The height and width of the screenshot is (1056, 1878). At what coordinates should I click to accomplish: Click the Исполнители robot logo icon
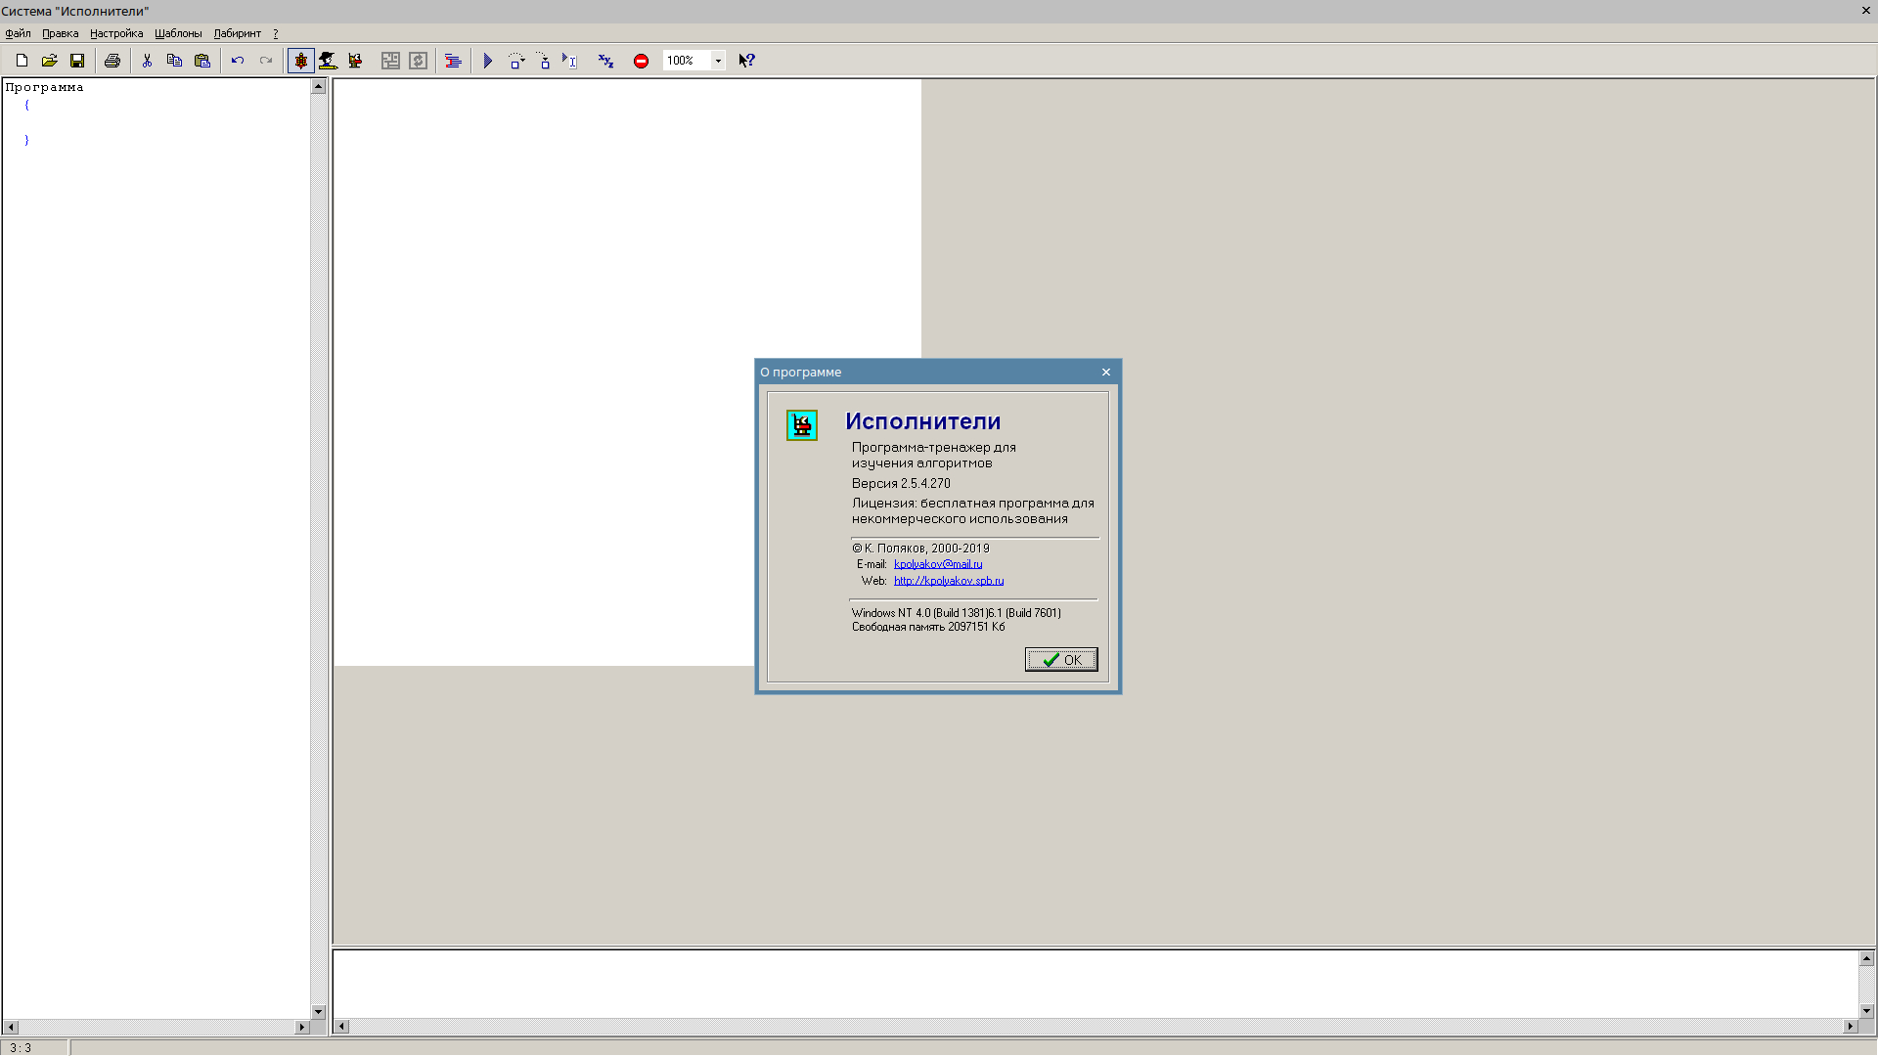click(802, 425)
